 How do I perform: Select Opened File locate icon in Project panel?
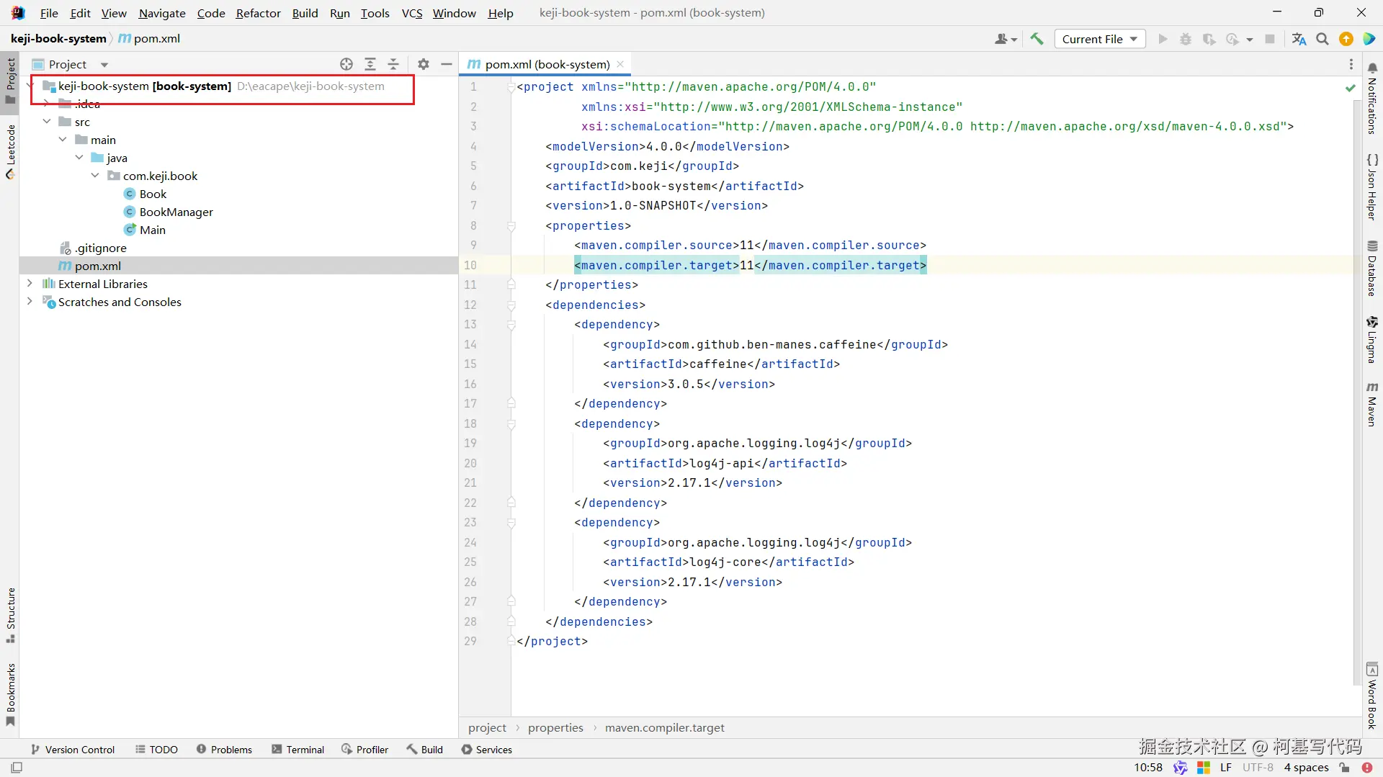346,64
